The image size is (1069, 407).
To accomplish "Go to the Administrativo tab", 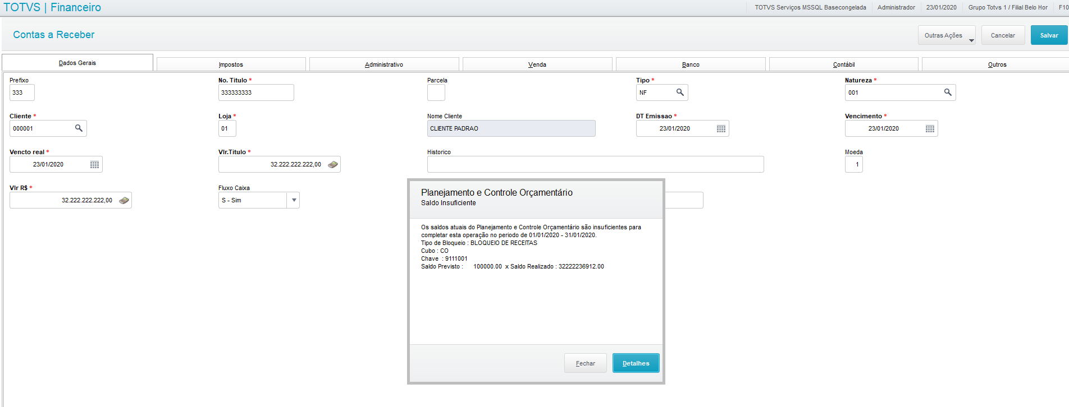I will (384, 64).
